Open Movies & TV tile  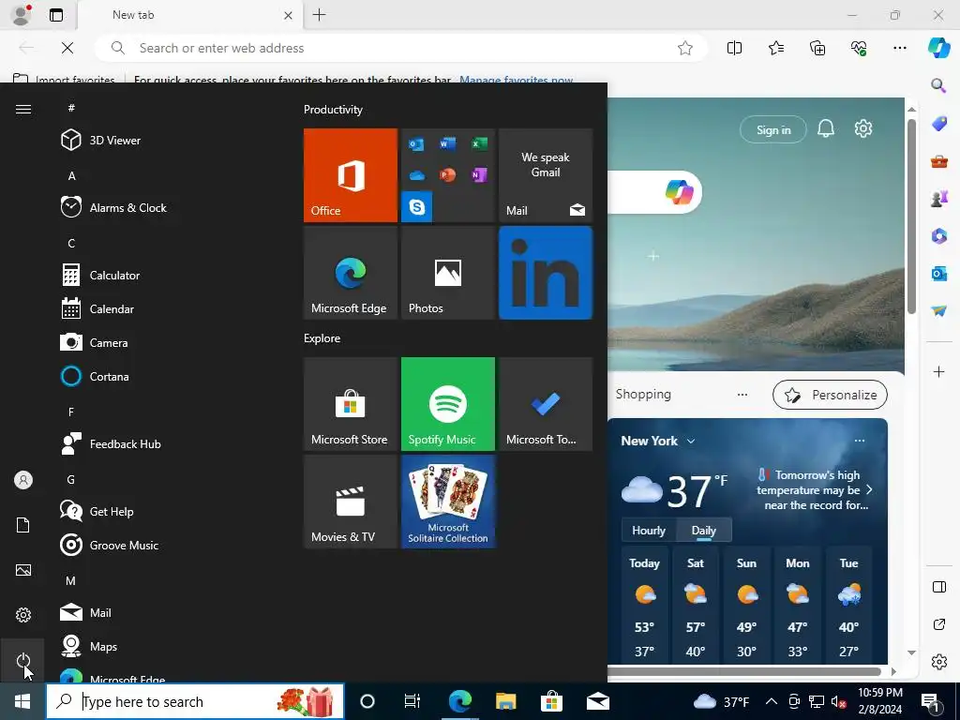point(351,502)
